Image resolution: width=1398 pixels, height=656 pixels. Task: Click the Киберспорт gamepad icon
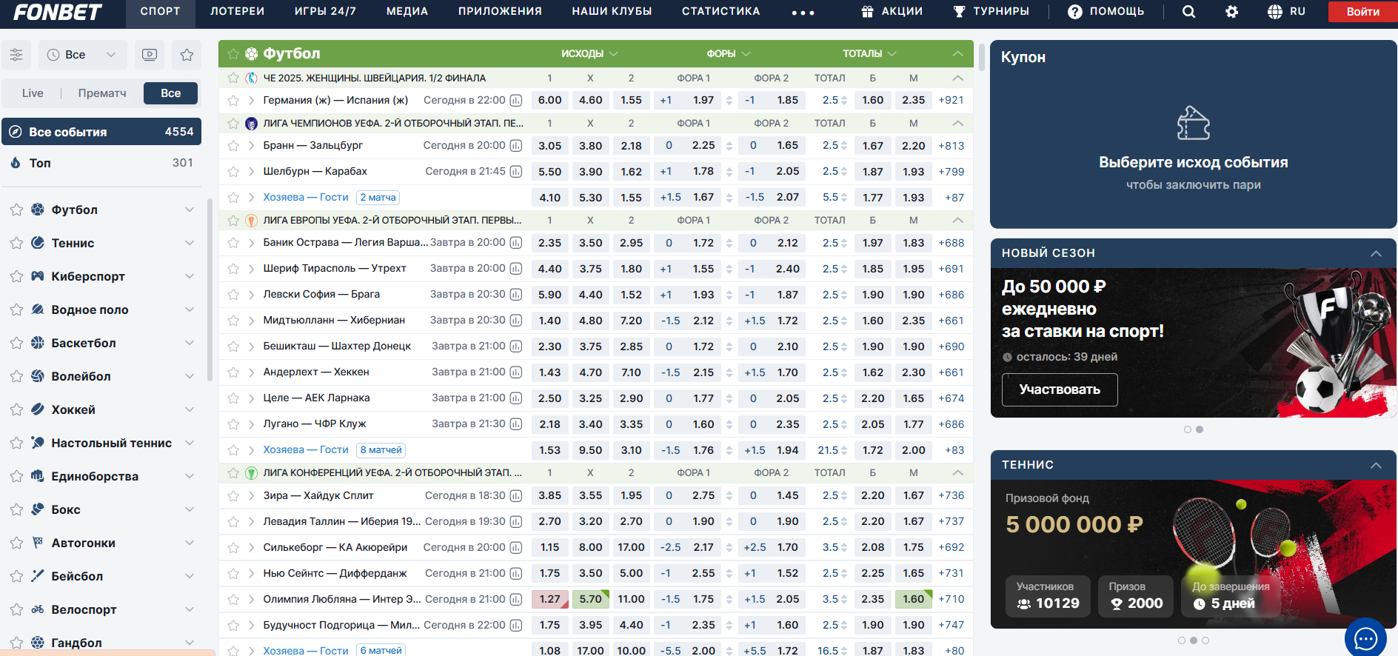[38, 276]
